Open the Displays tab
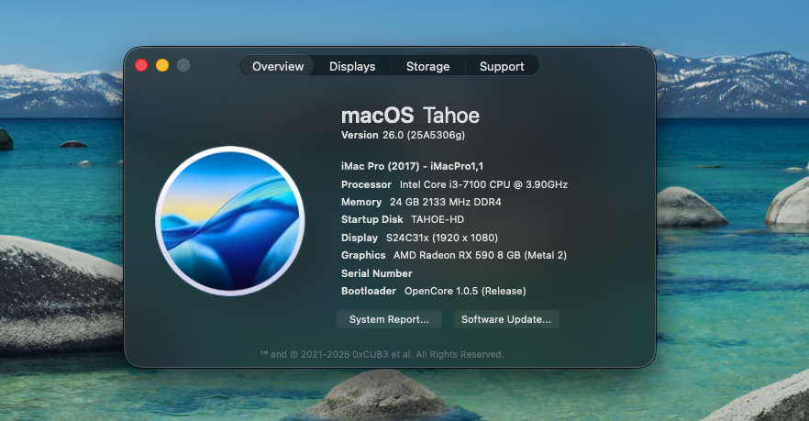809x421 pixels. [352, 66]
